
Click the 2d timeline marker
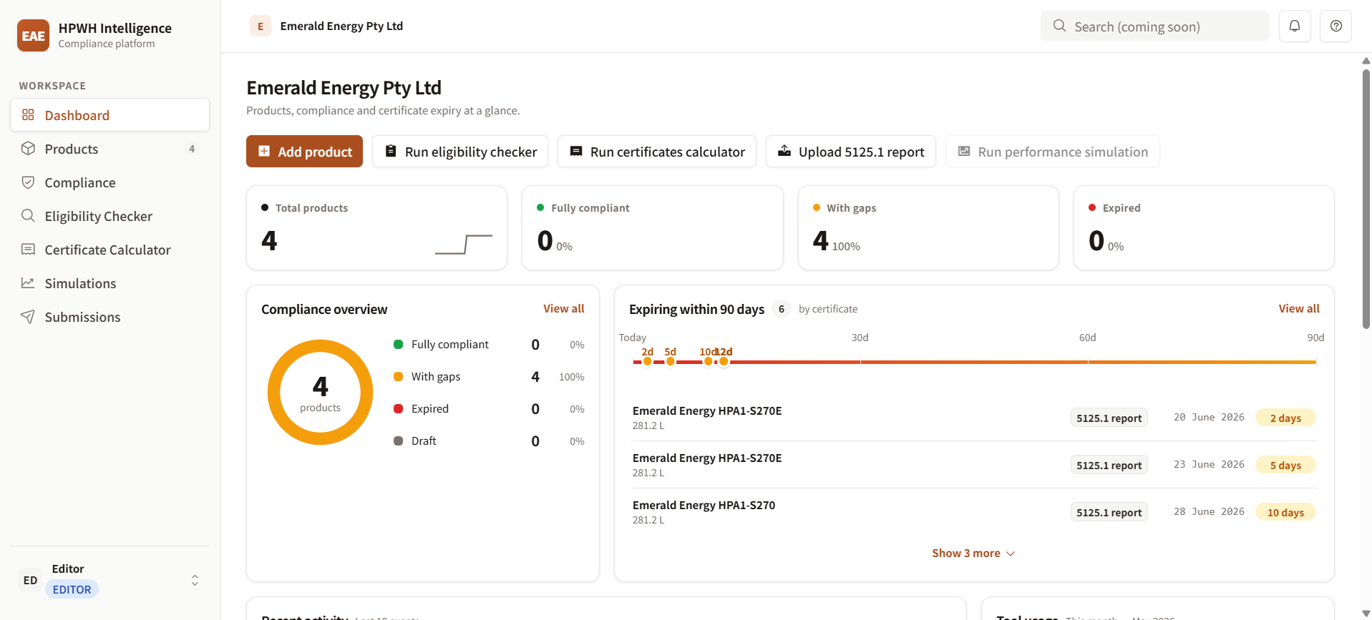pos(647,361)
